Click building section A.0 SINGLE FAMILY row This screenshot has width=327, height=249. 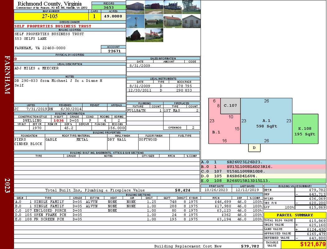tap(139, 202)
